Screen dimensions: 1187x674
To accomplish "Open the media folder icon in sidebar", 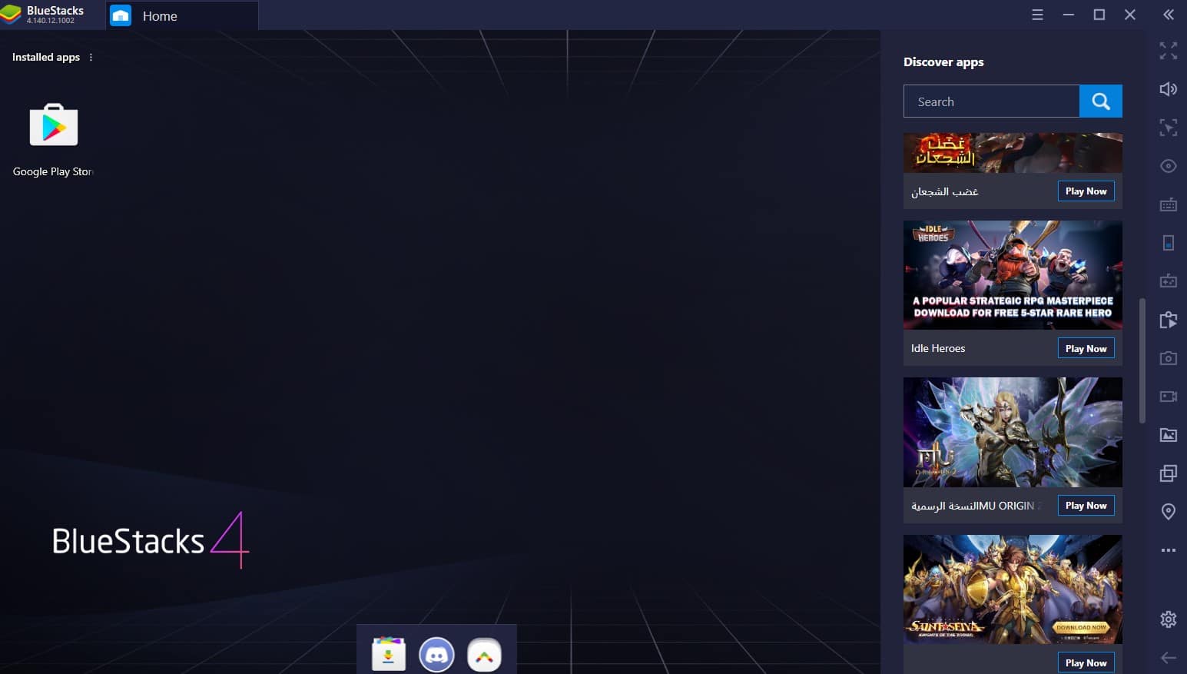I will 1168,435.
